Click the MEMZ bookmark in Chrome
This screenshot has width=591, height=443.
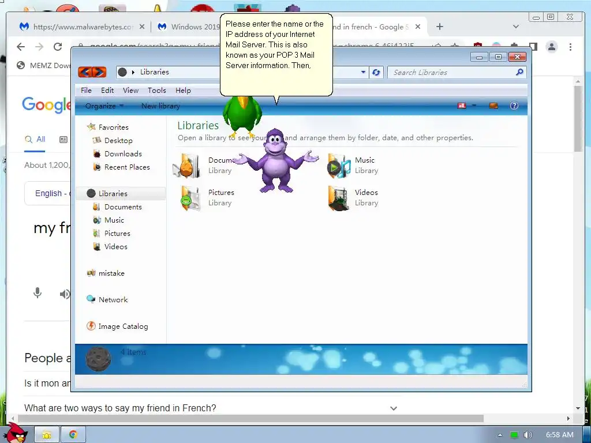[43, 66]
